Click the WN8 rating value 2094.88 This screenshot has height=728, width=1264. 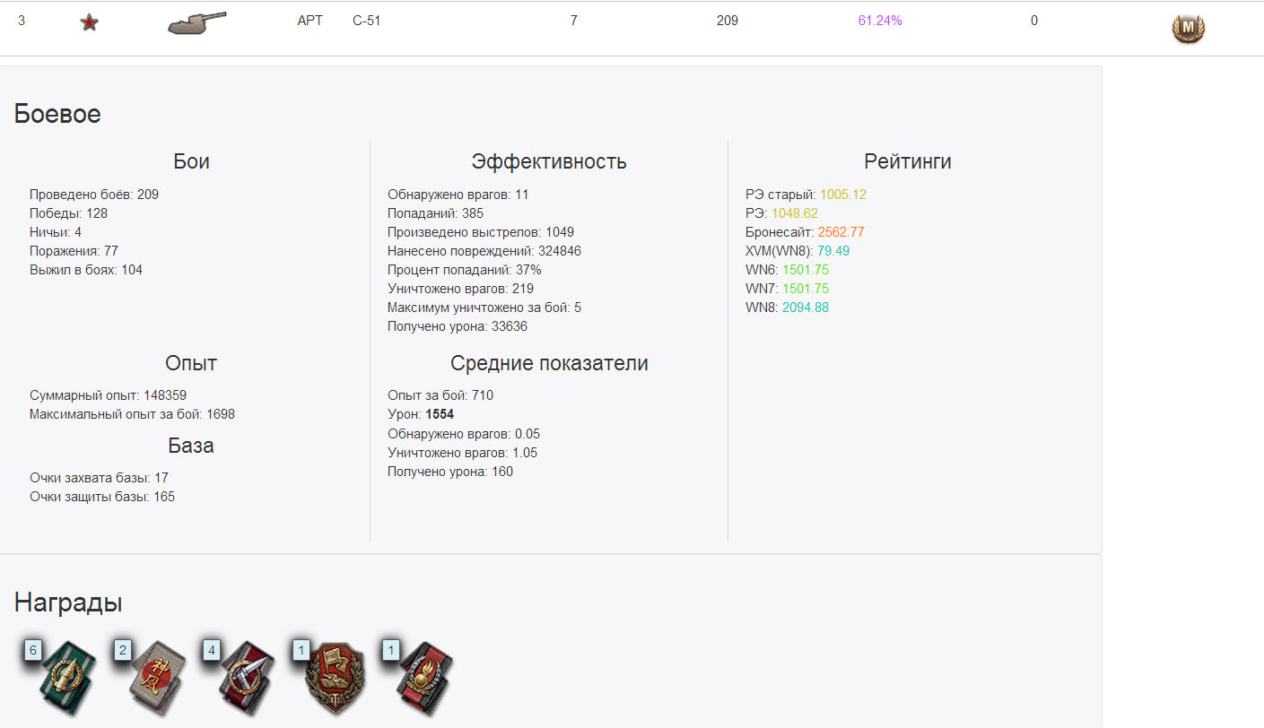(806, 308)
